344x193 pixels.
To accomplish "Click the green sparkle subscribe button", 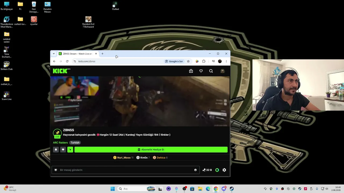I will point(70,150).
